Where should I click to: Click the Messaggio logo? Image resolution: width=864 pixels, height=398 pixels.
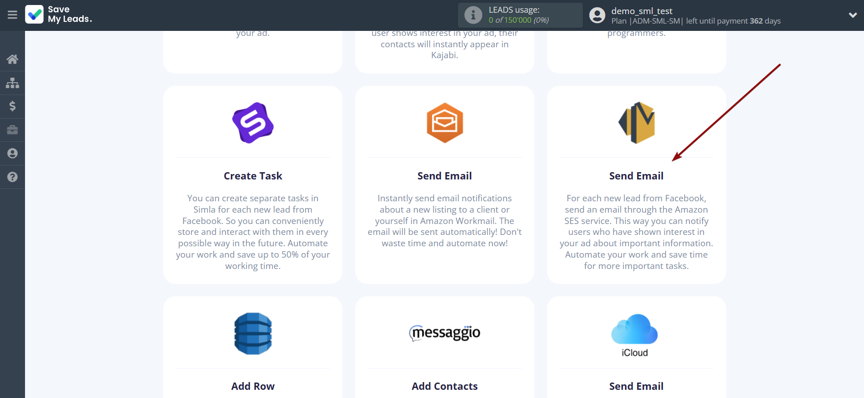click(x=445, y=333)
